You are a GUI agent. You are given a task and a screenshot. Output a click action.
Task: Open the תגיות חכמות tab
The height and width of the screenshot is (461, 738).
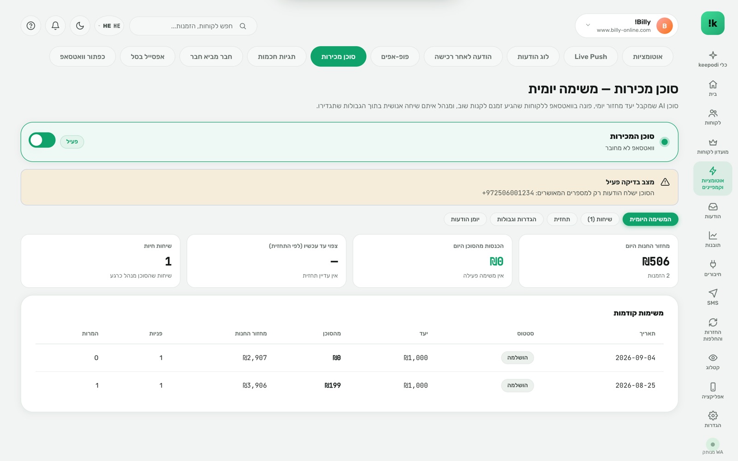[276, 57]
